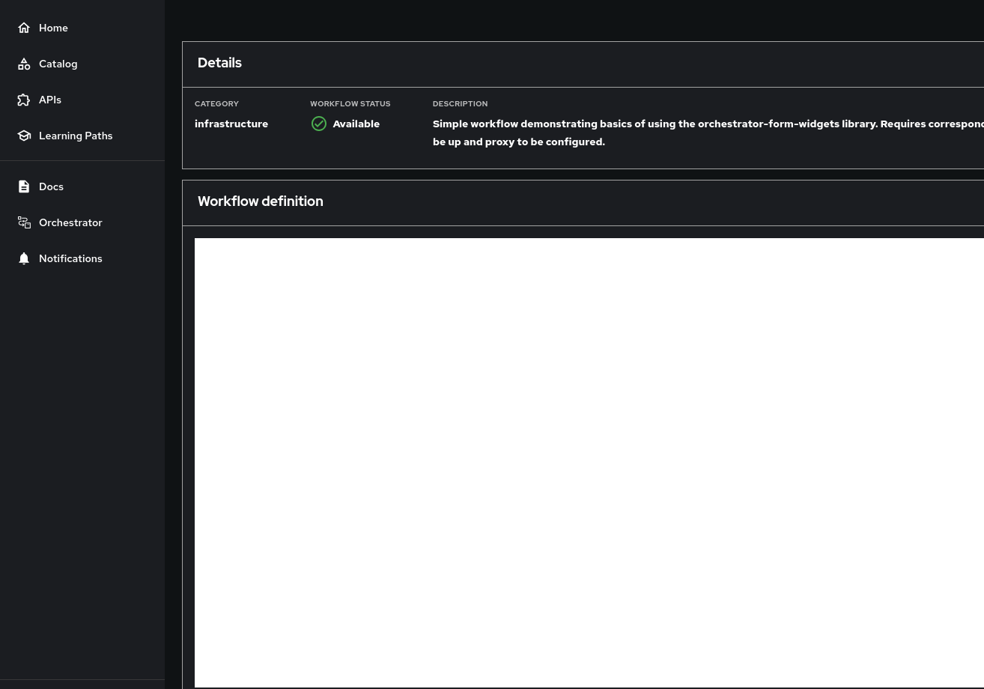Click the CATEGORY label
The width and height of the screenshot is (984, 689).
(216, 103)
